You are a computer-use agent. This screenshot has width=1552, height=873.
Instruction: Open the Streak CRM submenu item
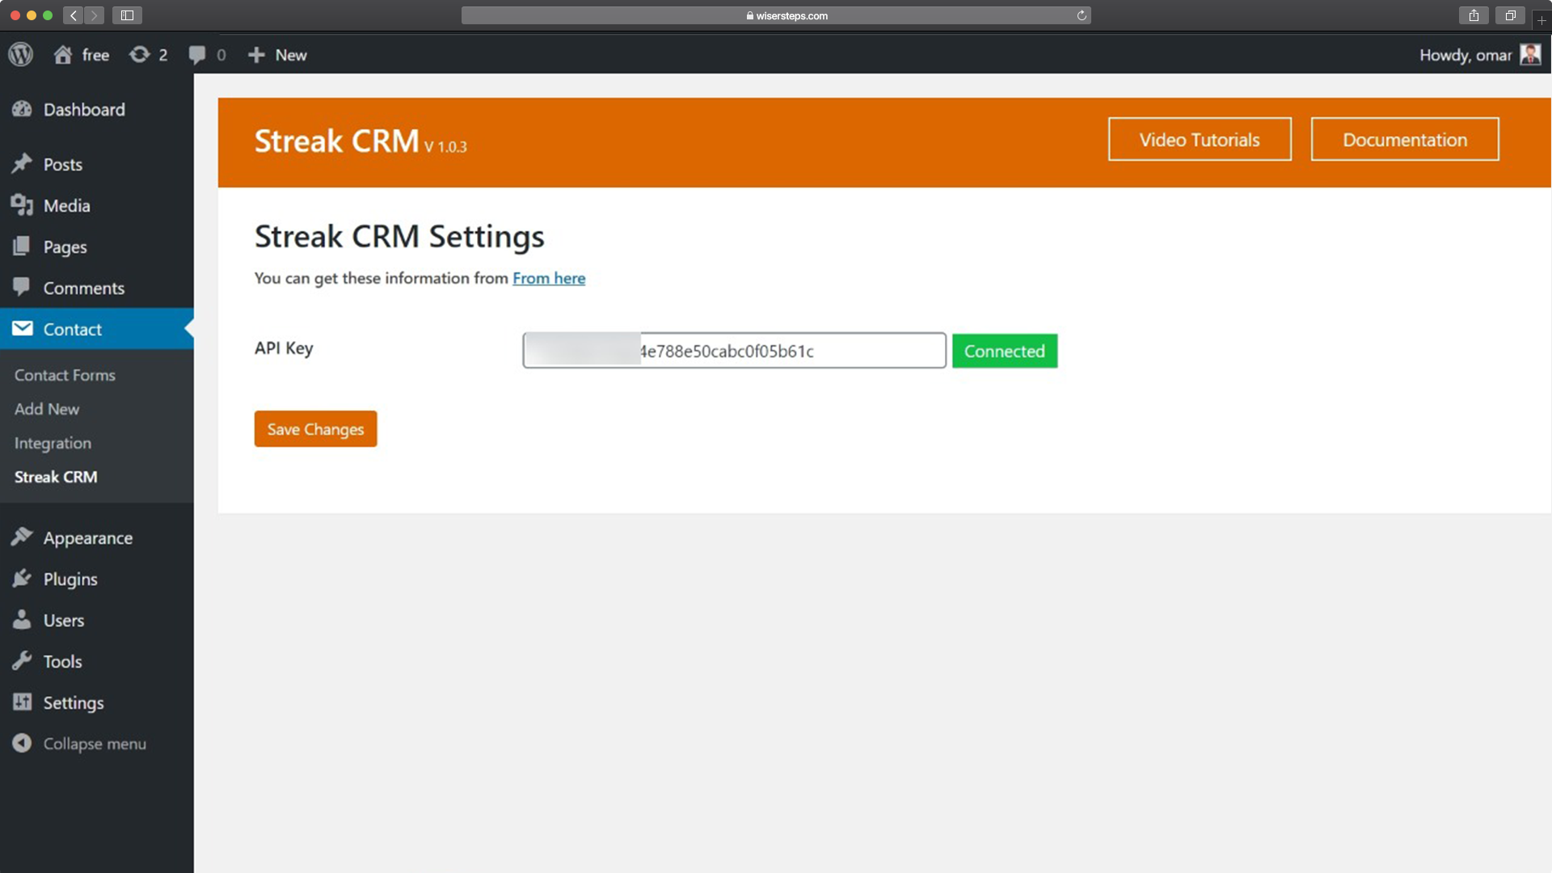56,477
